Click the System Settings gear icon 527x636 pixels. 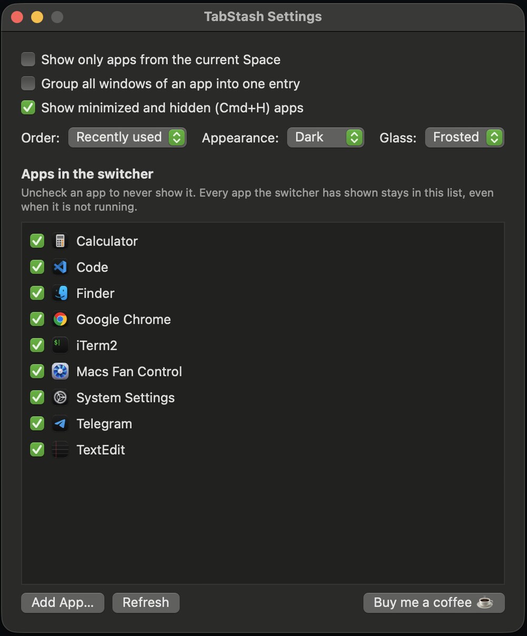(x=60, y=397)
